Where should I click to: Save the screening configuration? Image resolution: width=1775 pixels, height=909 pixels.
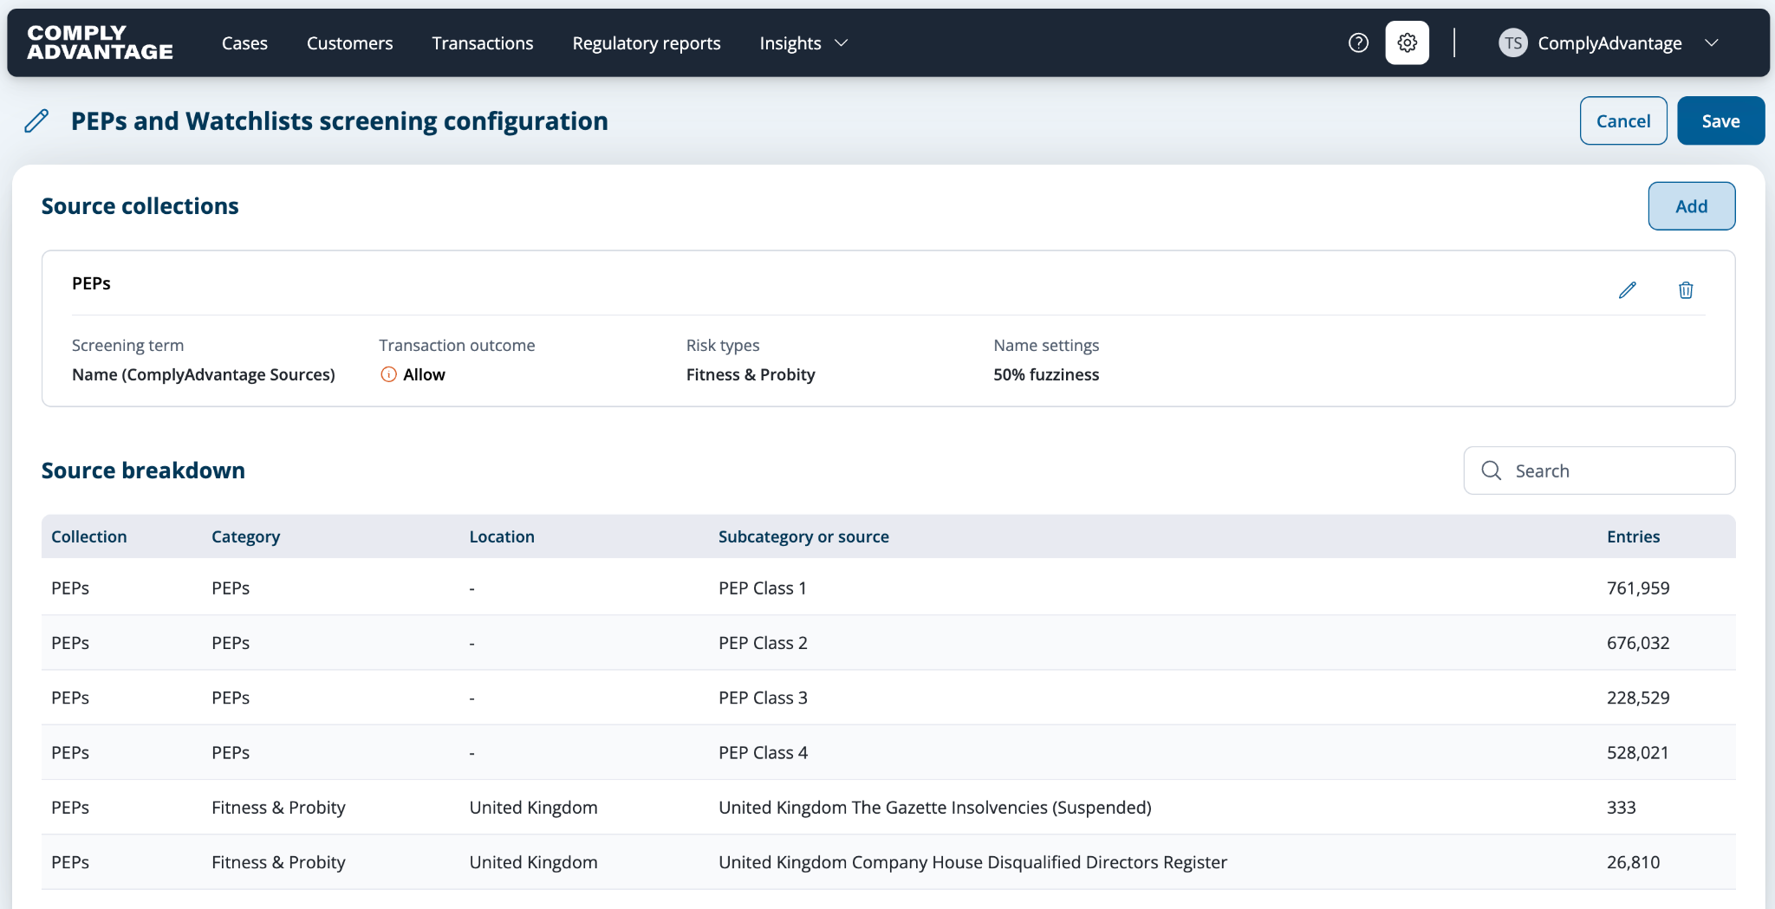(x=1720, y=120)
